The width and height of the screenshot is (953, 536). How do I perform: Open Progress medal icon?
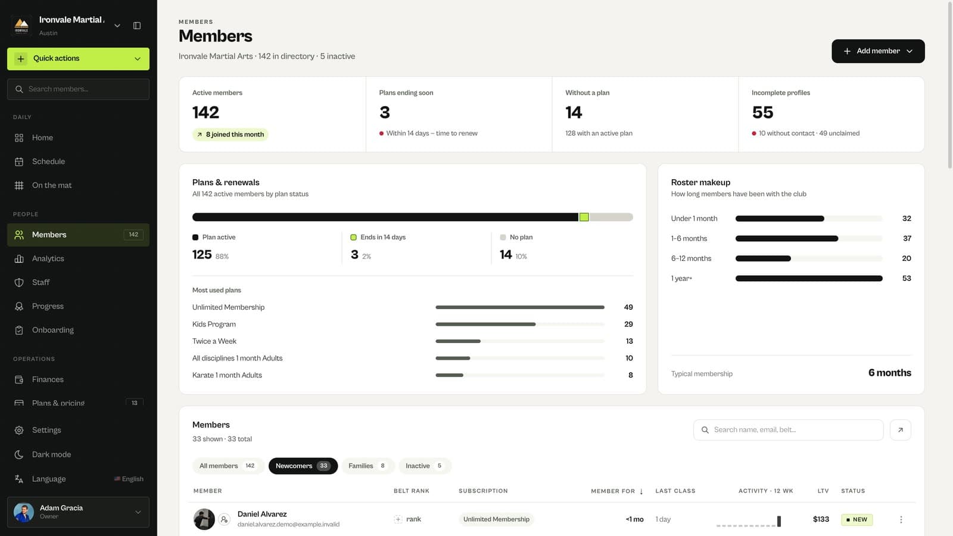point(19,306)
